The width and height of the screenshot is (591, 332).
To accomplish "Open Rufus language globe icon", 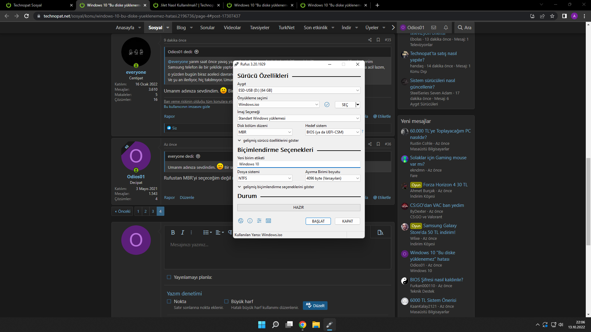I will (241, 221).
